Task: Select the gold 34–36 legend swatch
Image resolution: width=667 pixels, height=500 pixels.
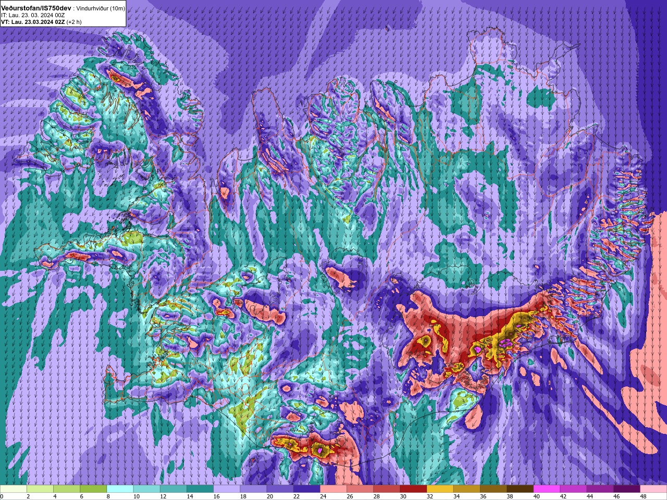Action: coord(467,489)
